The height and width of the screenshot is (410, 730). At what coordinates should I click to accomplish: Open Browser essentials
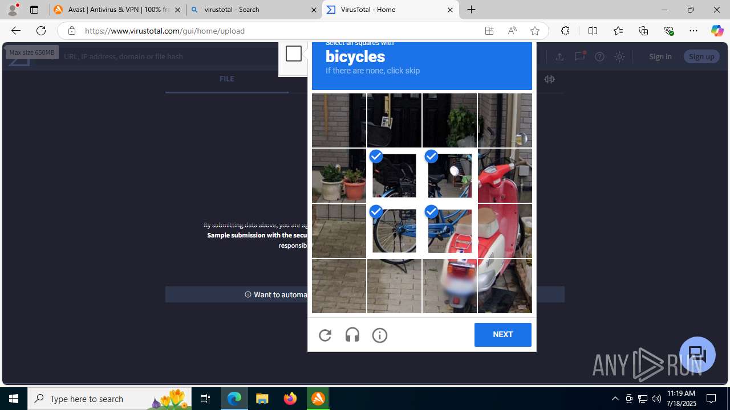click(668, 31)
